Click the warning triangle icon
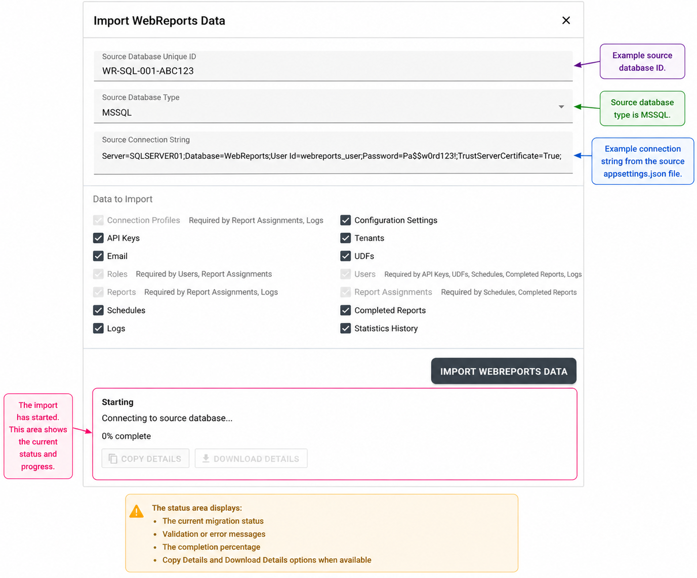The image size is (697, 578). (136, 511)
